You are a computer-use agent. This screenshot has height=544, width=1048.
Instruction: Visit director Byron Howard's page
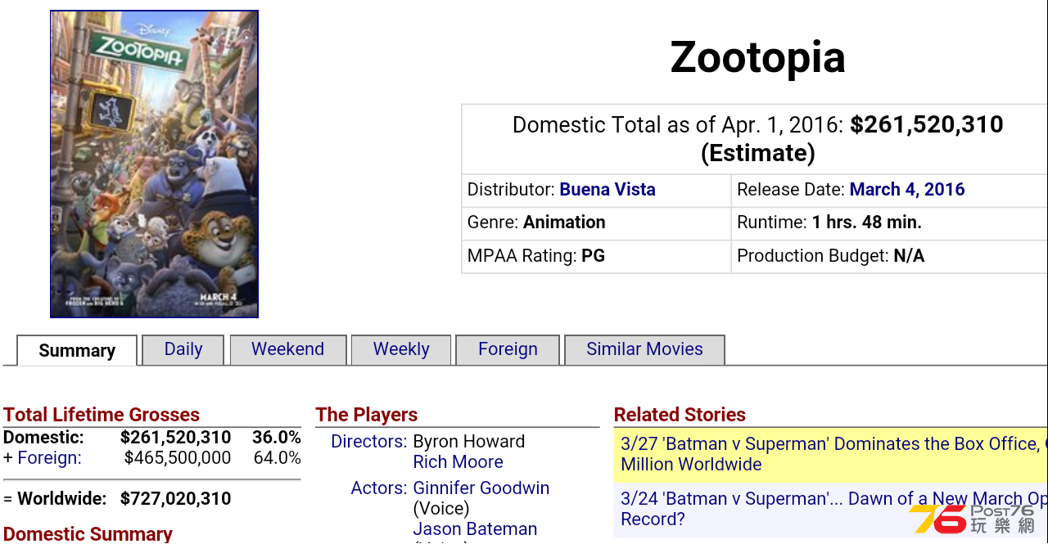coord(469,442)
